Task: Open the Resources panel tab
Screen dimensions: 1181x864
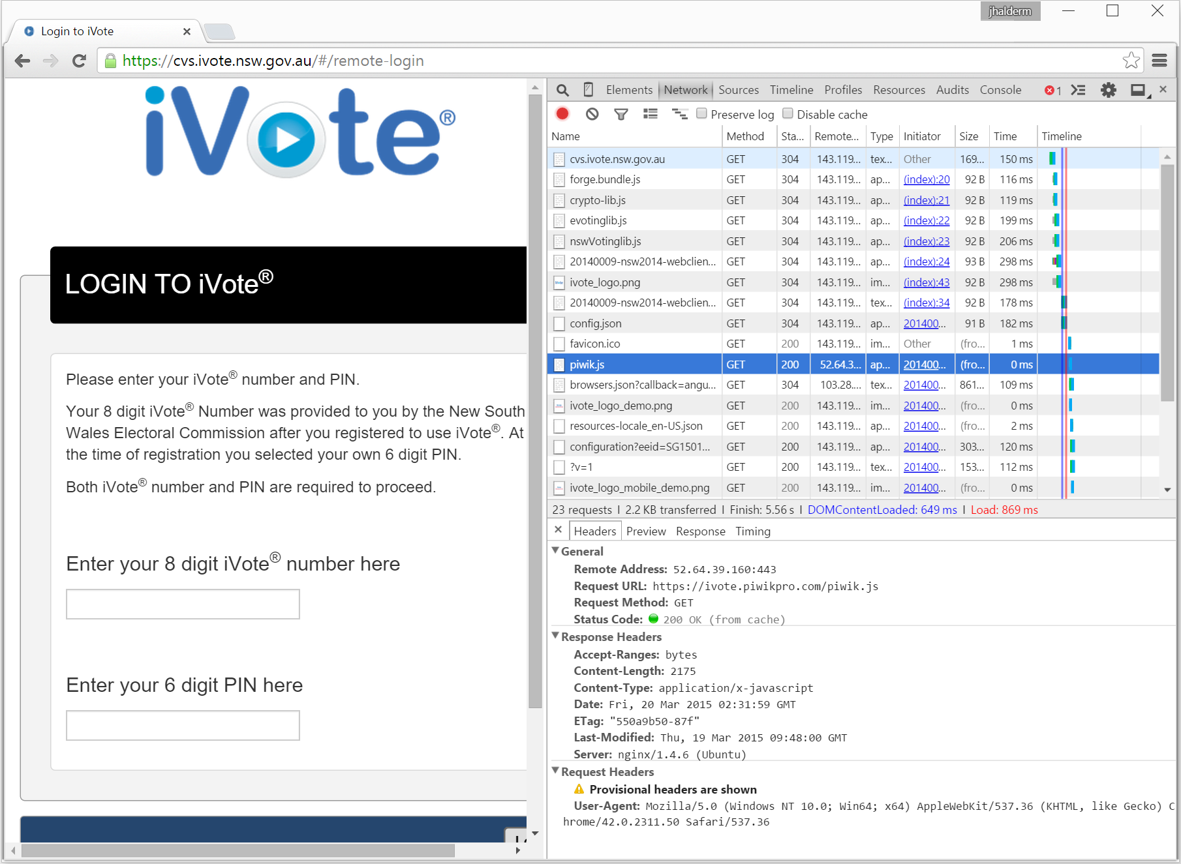Action: pyautogui.click(x=899, y=90)
